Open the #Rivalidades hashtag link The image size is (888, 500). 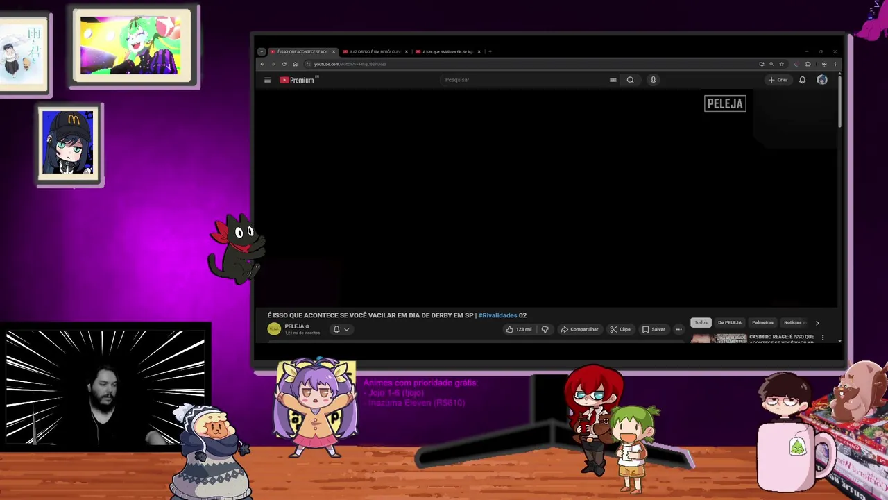497,315
